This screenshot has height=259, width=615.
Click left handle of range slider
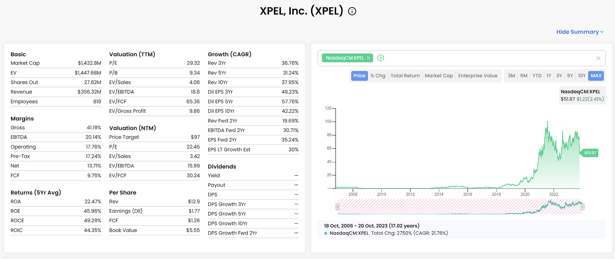tap(337, 207)
